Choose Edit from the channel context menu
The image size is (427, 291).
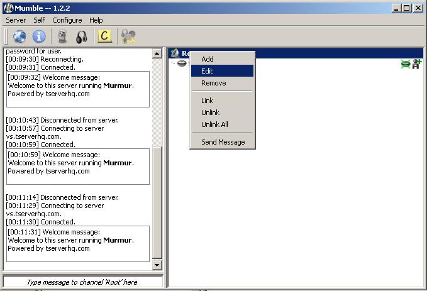pyautogui.click(x=222, y=71)
